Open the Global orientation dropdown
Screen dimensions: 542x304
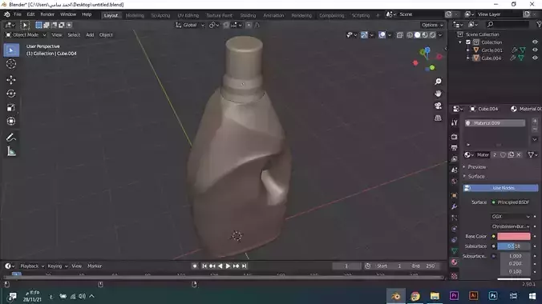point(190,25)
